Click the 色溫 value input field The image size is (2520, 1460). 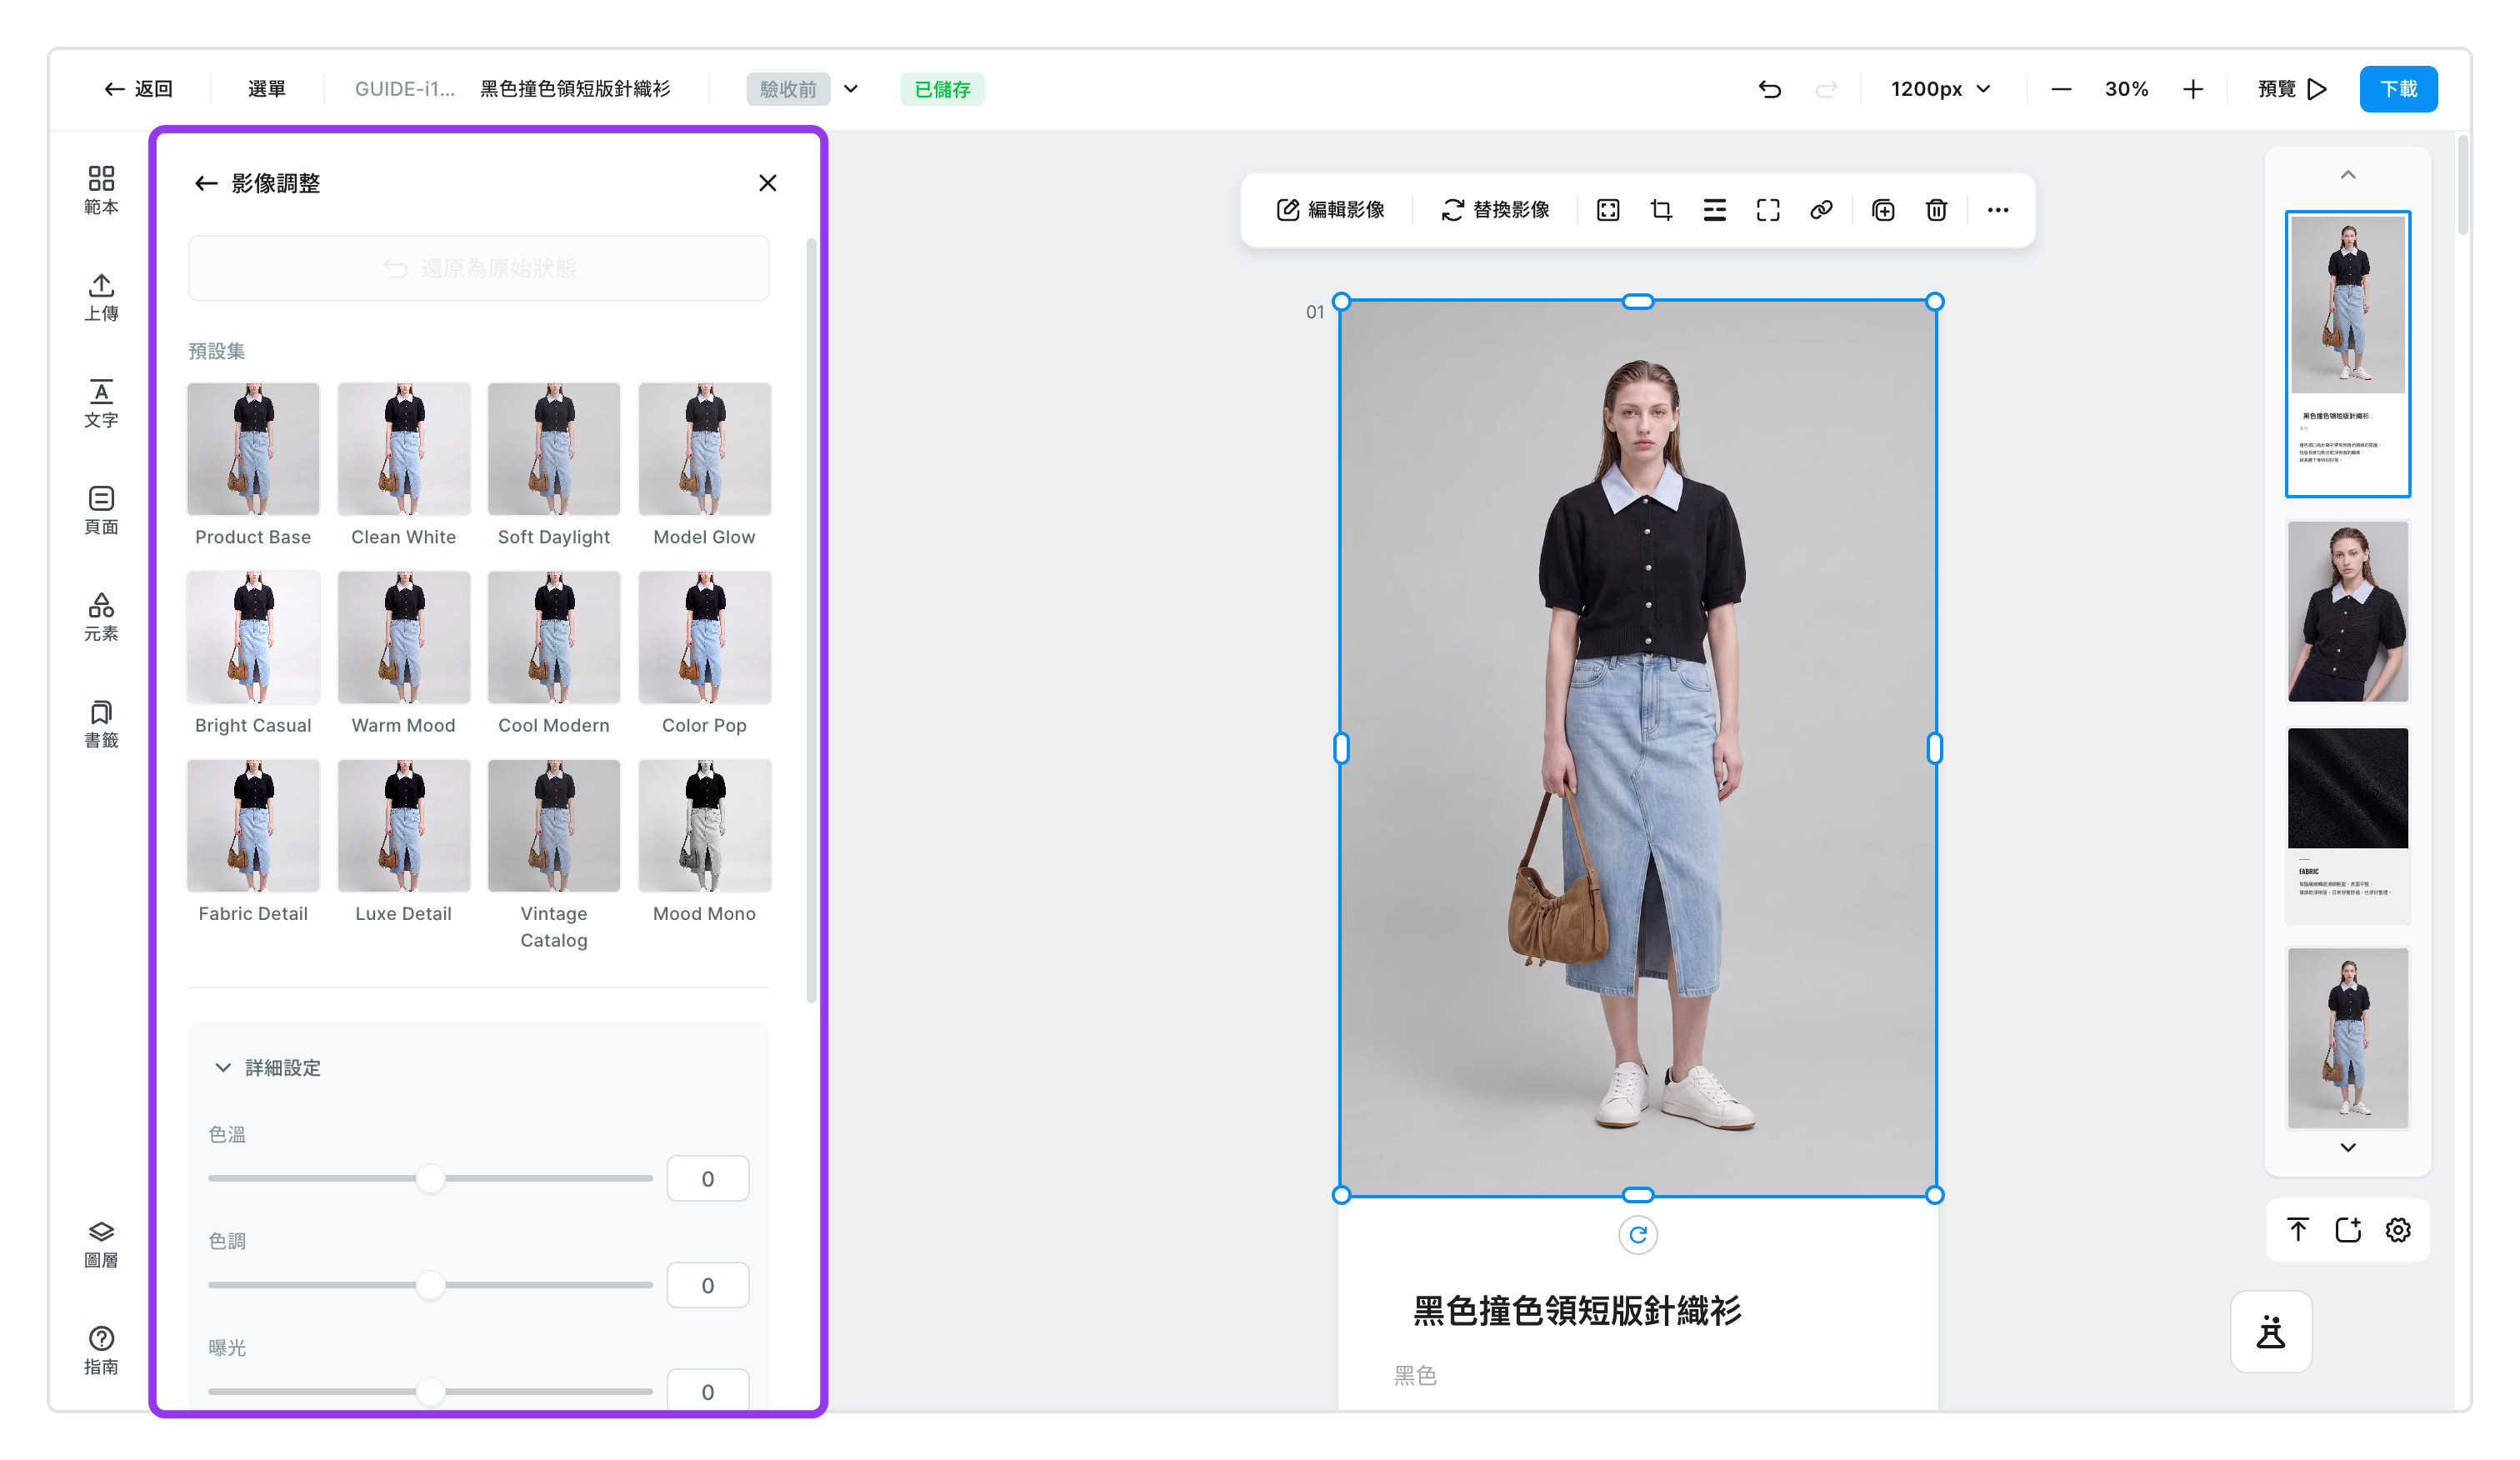point(707,1179)
